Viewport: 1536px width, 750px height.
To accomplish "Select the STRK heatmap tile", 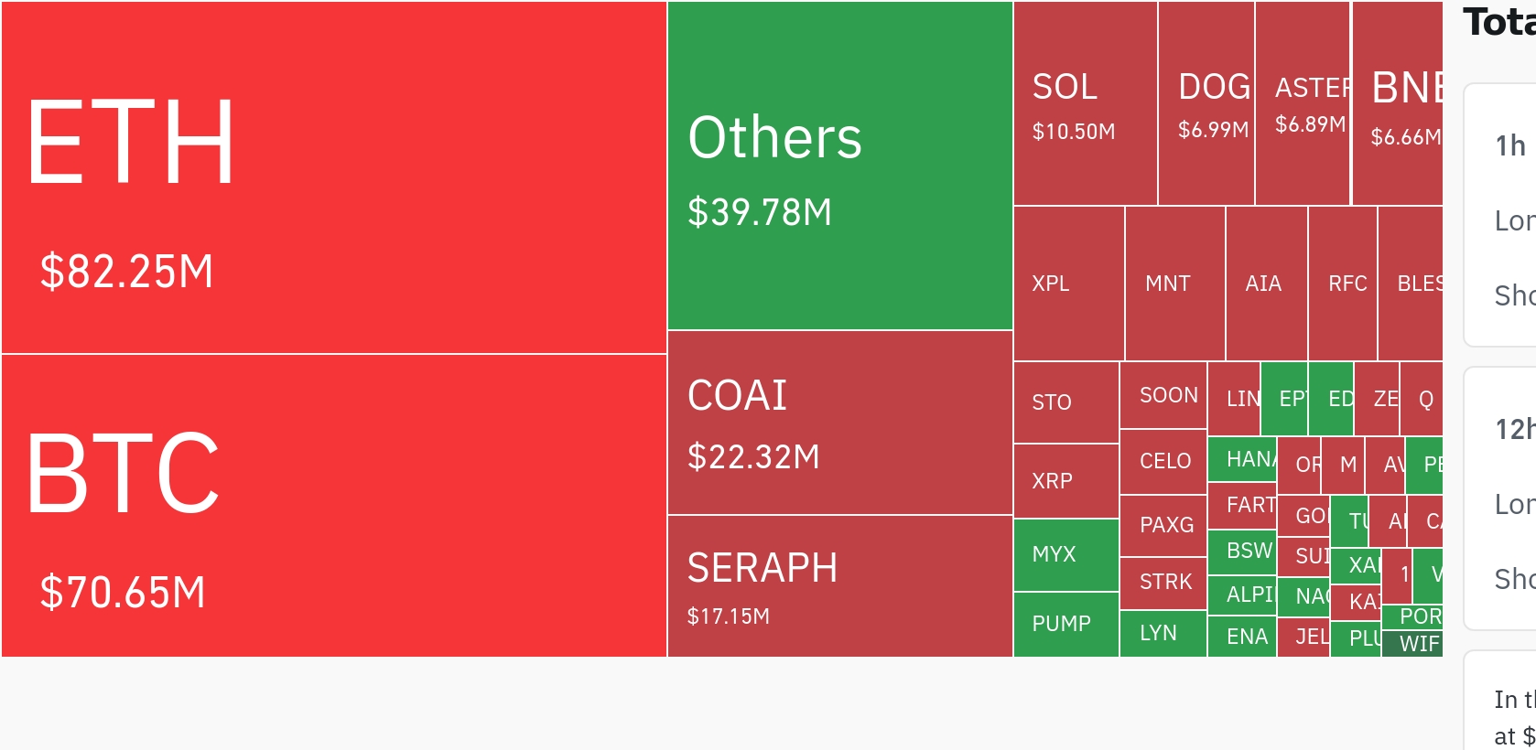I will [1163, 582].
